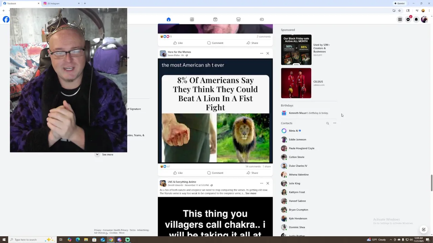Open the Gaming controller icon in top navigation
This screenshot has width=433, height=243.
click(x=262, y=19)
